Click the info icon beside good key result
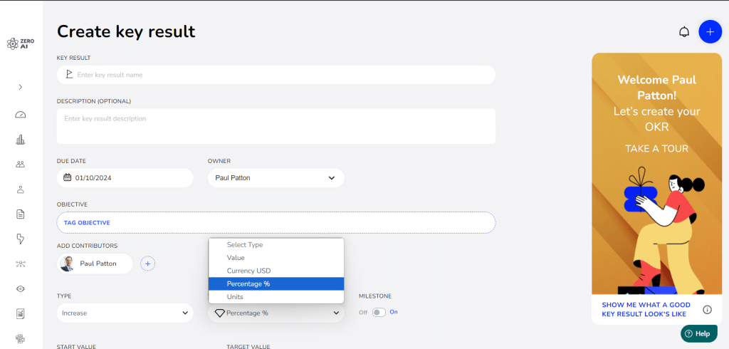This screenshot has width=729, height=349. point(707,310)
